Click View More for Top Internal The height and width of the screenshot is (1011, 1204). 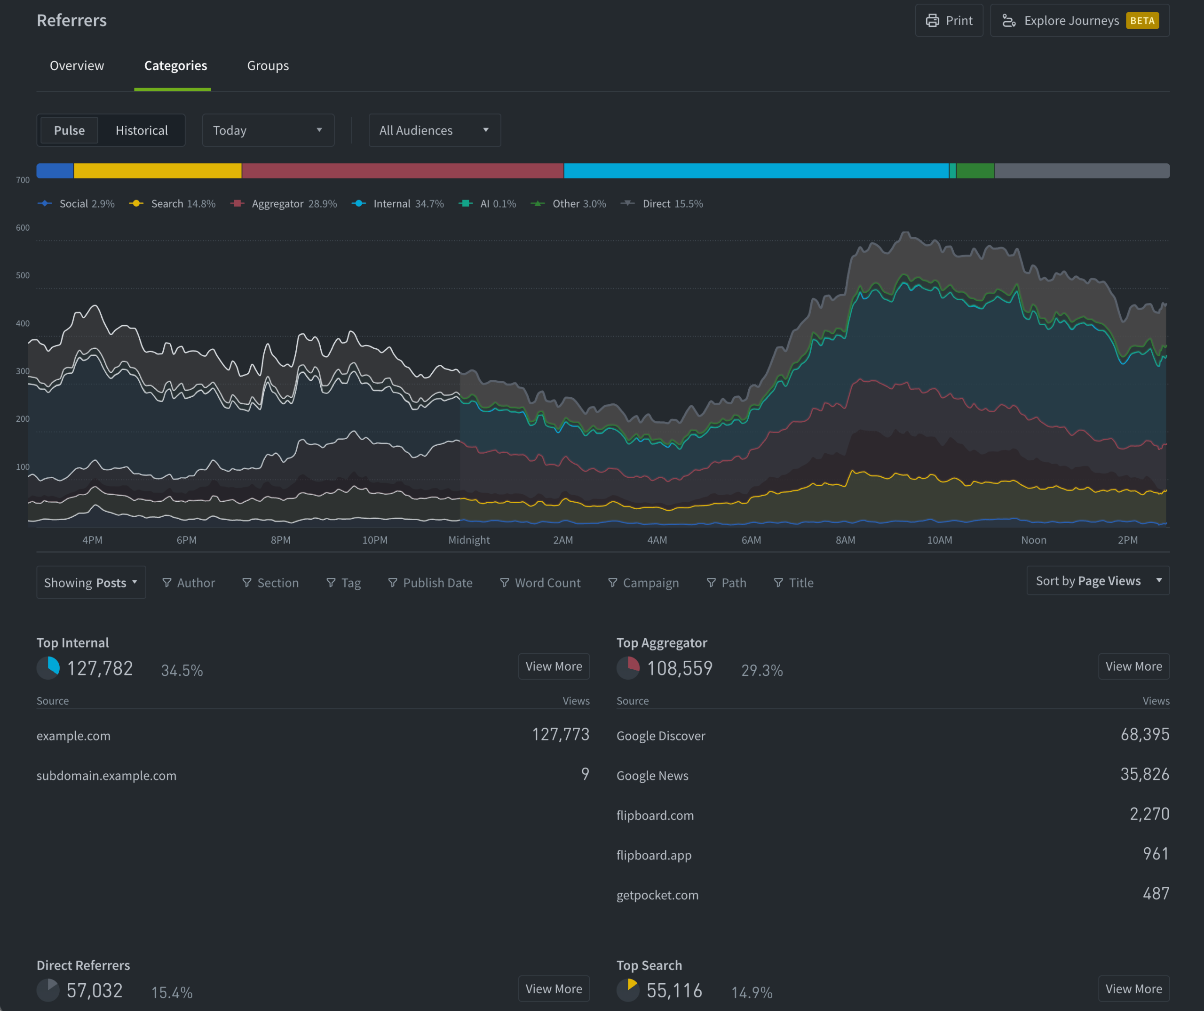553,666
